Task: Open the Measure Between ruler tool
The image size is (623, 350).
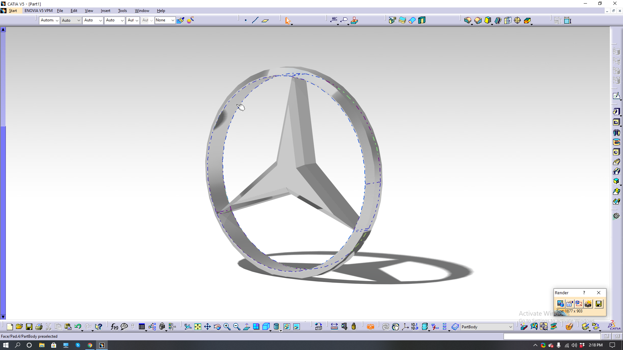Action: point(334,327)
